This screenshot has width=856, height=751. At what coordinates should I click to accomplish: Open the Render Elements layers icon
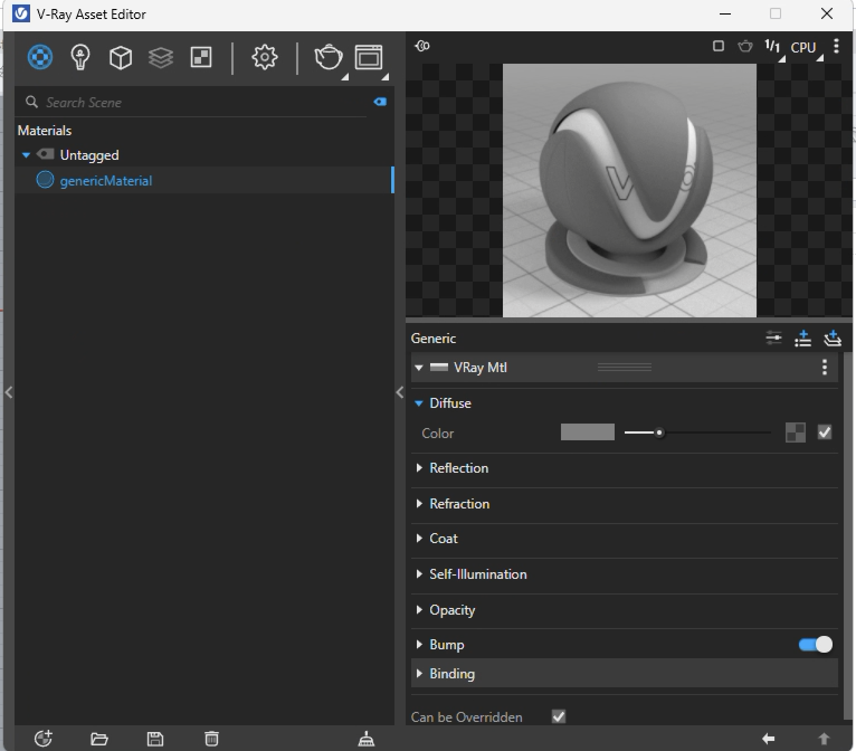pos(161,57)
